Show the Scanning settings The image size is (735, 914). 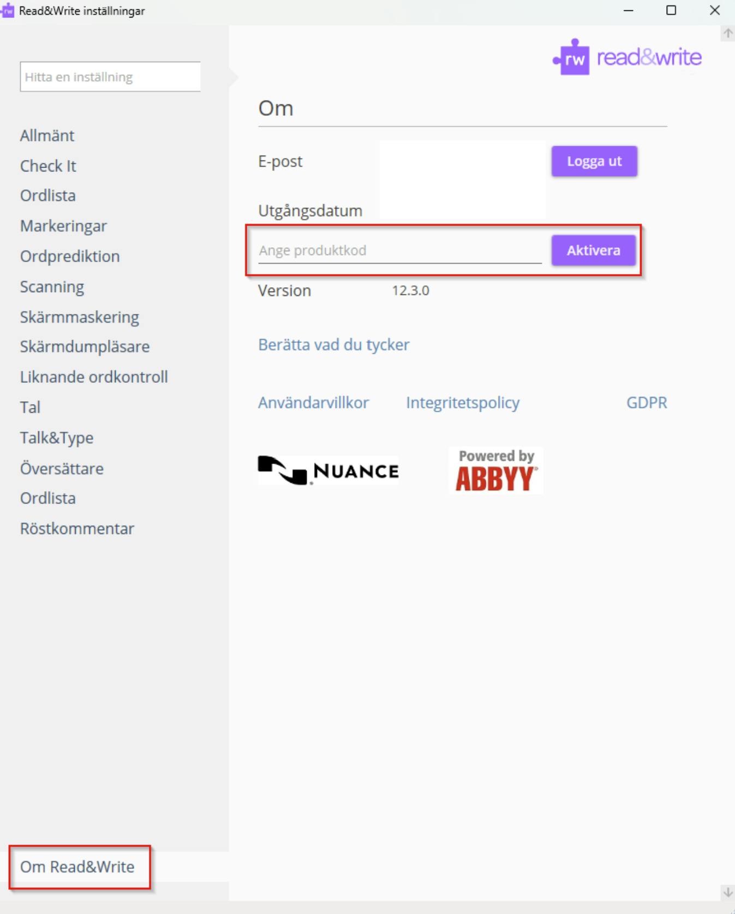pyautogui.click(x=52, y=287)
